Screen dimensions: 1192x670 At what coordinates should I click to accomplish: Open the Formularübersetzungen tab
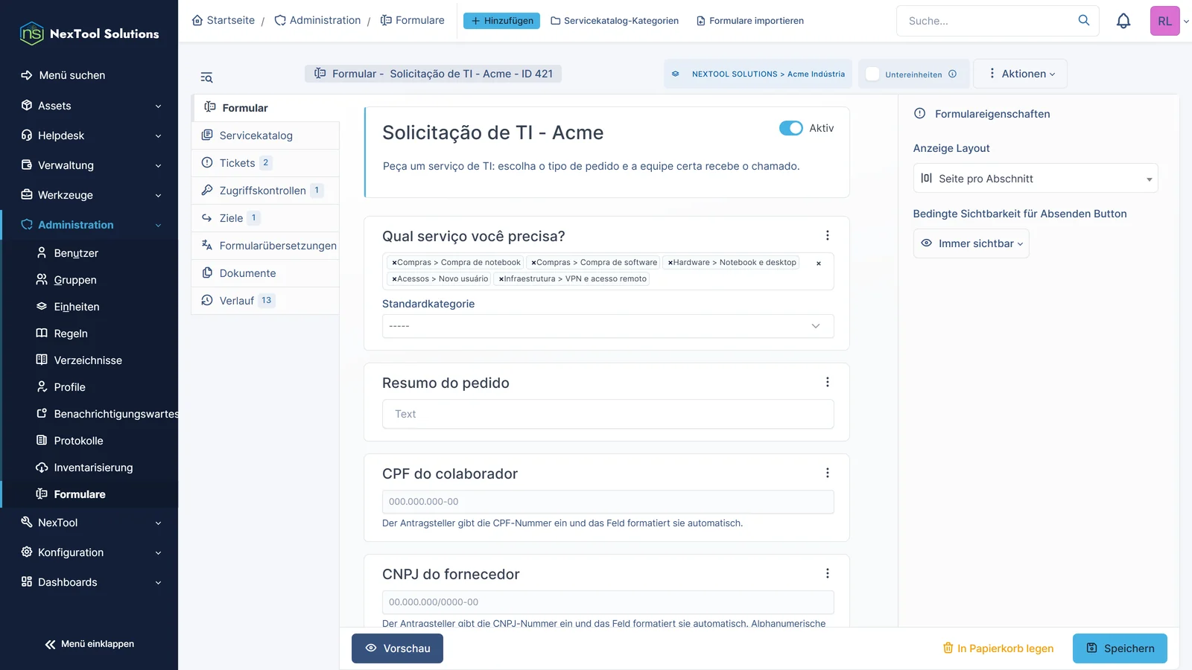[266, 246]
